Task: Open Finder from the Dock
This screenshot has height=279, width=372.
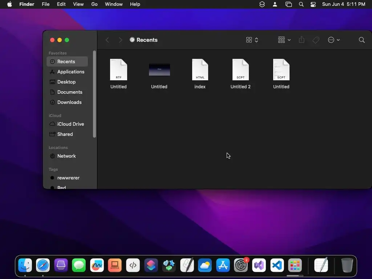Action: pyautogui.click(x=25, y=265)
